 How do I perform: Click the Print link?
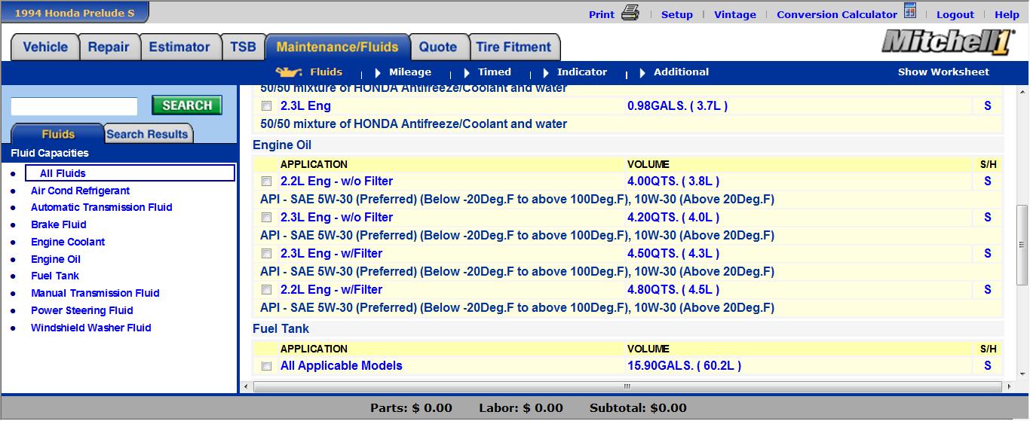[602, 14]
